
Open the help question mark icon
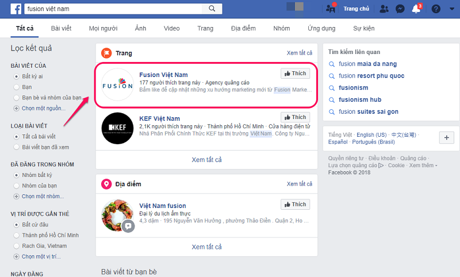436,9
